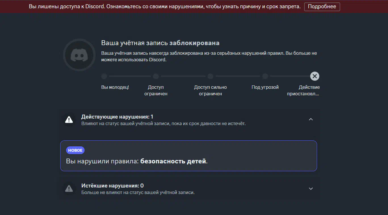
Task: Click the Действующие нарушения: 1 heading
Action: point(117,117)
